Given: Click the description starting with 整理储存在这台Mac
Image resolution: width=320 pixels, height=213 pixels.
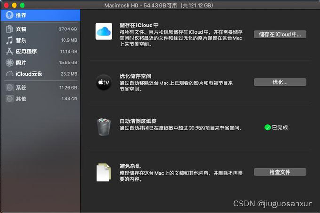Looking at the screenshot, I should tap(181, 176).
